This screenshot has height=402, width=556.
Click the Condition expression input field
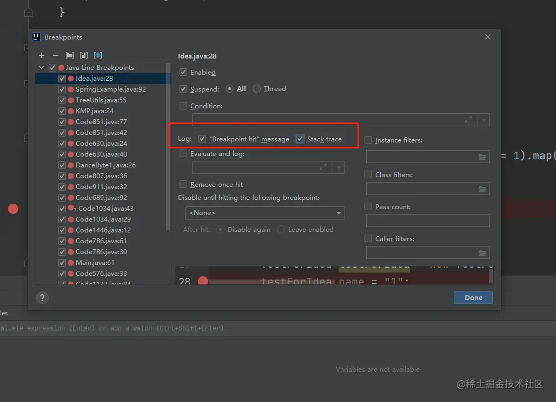[x=335, y=120]
